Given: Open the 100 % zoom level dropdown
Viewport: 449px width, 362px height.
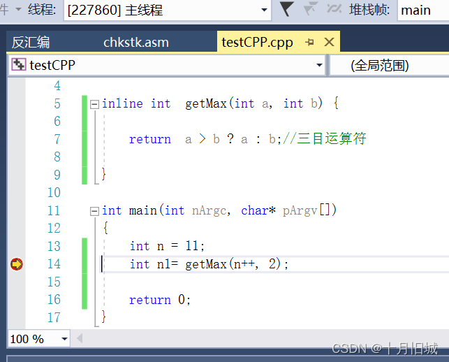Looking at the screenshot, I should click(x=64, y=339).
